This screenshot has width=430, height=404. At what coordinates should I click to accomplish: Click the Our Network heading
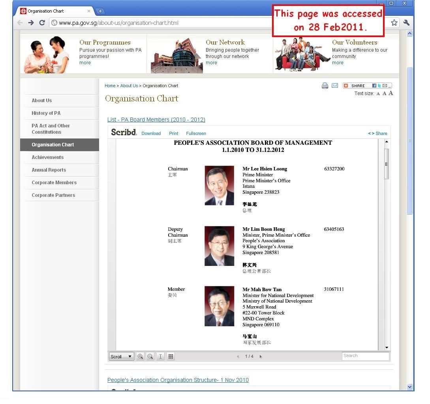click(x=225, y=43)
